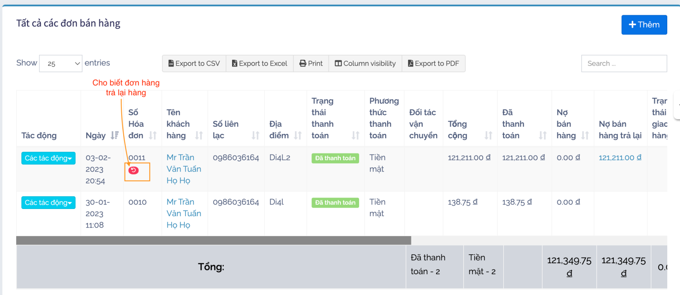Expand Các tác động for the 30-01-2023 order

(48, 203)
